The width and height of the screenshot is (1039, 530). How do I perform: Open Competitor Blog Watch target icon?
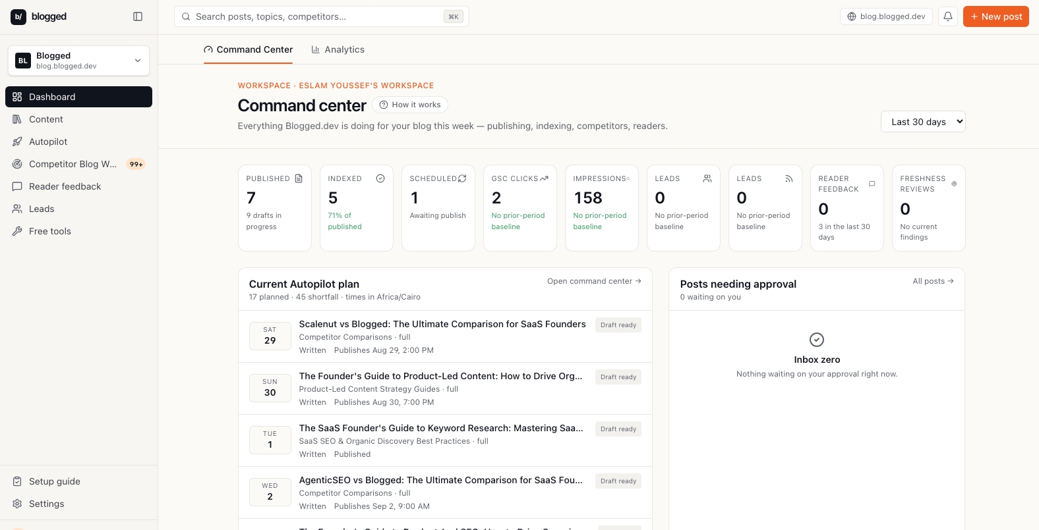(x=17, y=164)
